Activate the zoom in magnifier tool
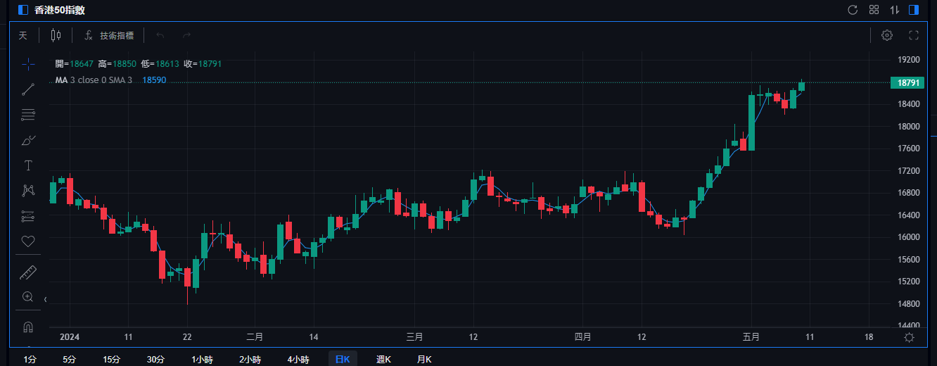 click(x=28, y=297)
